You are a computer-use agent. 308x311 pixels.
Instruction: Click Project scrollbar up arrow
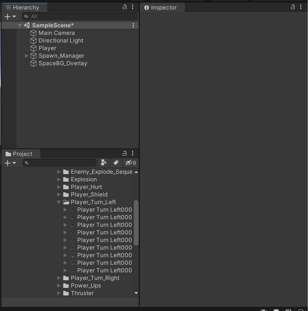pyautogui.click(x=136, y=172)
